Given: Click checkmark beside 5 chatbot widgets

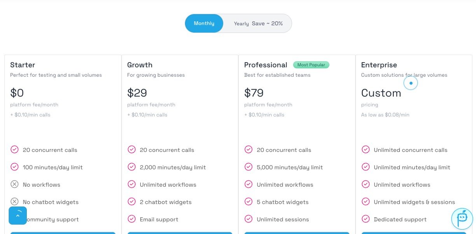Looking at the screenshot, I should pyautogui.click(x=248, y=202).
